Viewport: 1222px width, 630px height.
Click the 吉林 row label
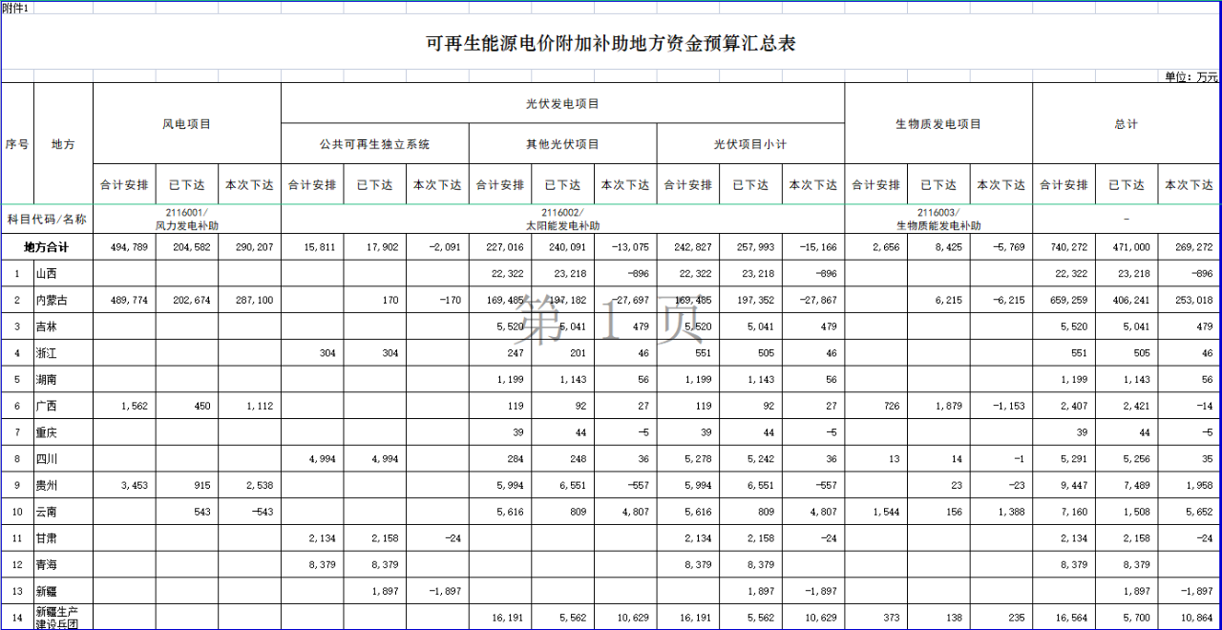pos(47,326)
